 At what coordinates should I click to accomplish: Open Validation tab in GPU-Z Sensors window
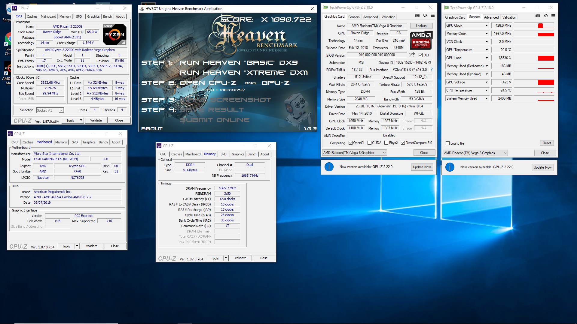click(x=509, y=17)
